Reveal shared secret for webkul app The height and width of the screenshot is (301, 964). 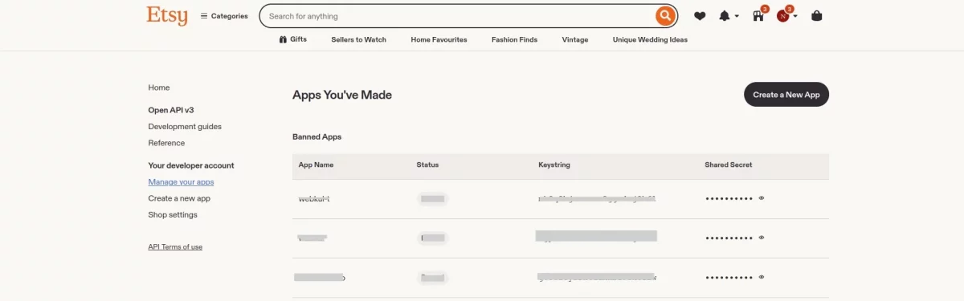[x=761, y=197]
